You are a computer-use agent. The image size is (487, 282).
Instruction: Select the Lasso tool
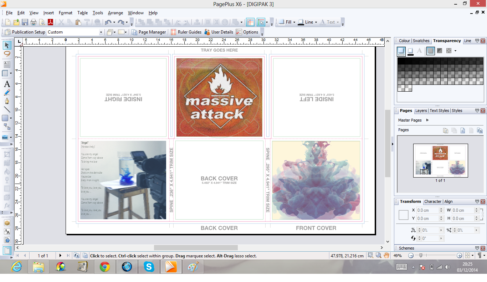tap(7, 54)
